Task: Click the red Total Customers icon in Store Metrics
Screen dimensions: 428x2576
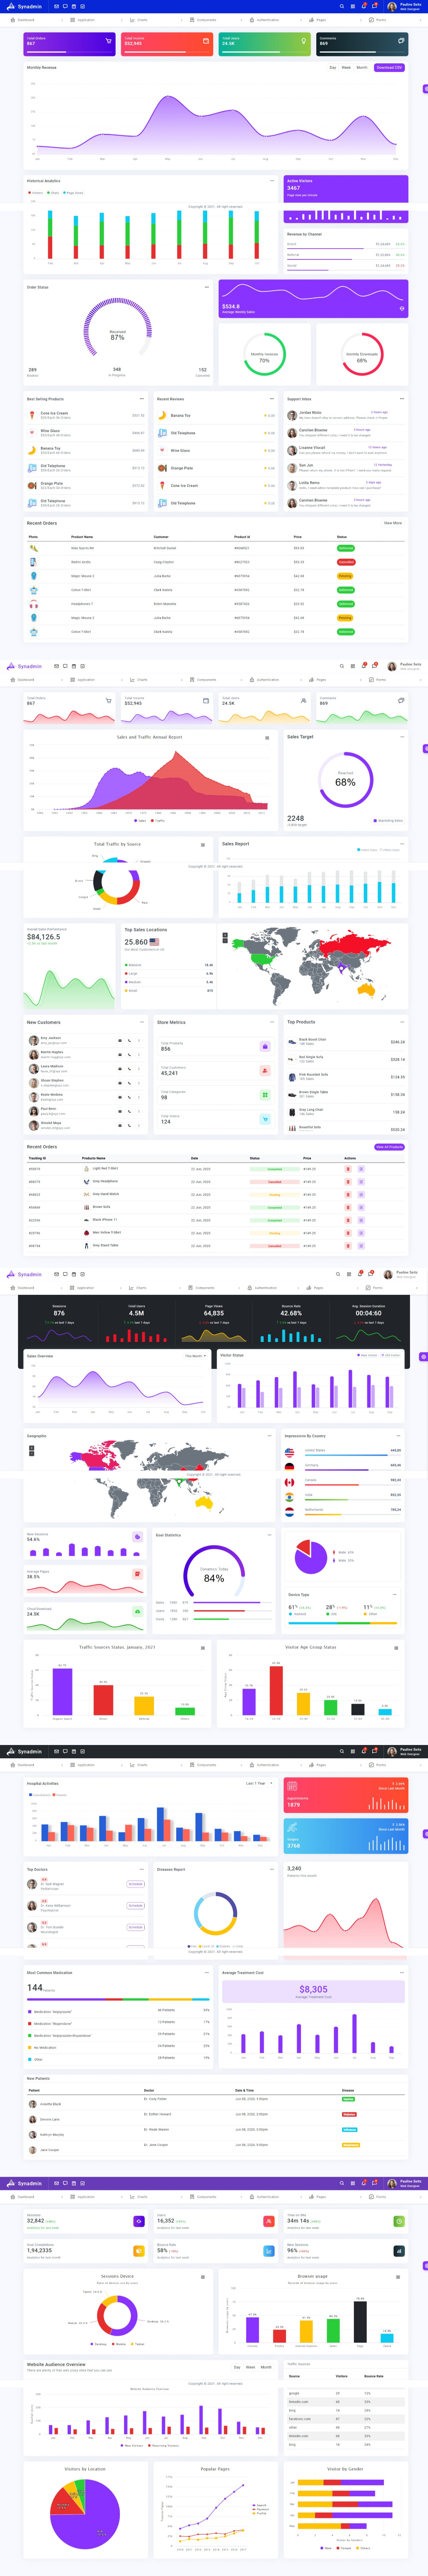Action: (x=265, y=1070)
